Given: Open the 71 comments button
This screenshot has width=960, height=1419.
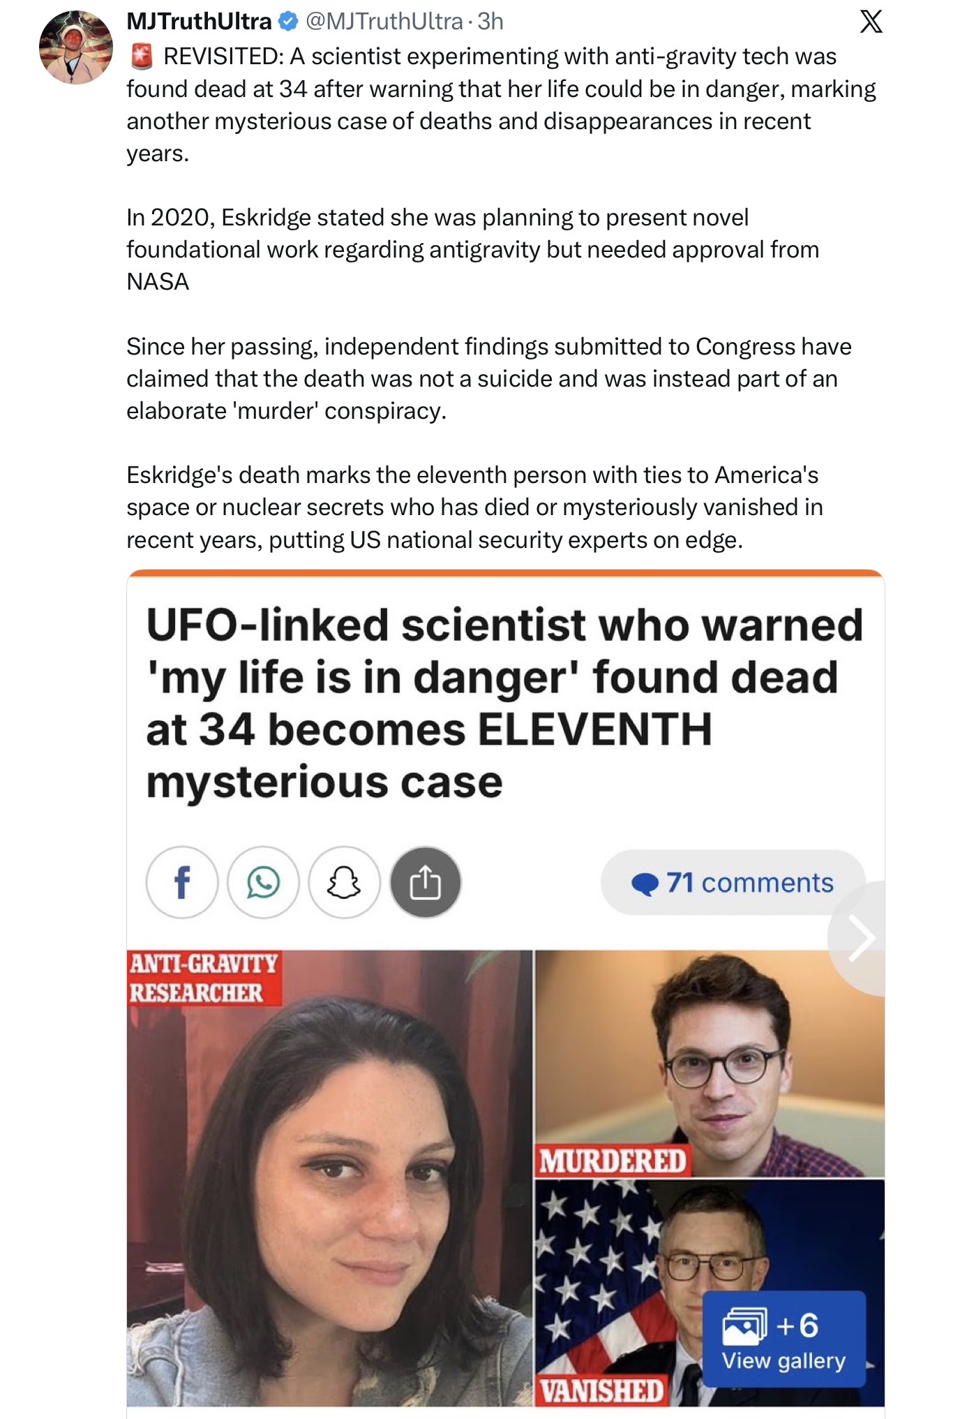Looking at the screenshot, I should [x=733, y=882].
